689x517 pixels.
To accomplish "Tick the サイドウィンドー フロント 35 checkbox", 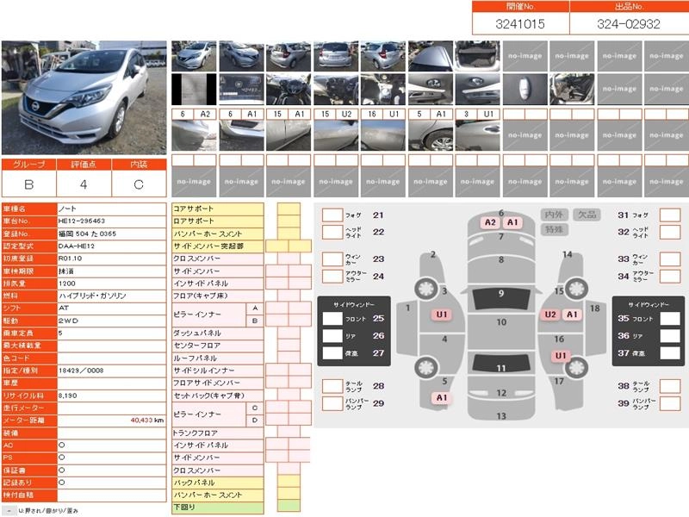I will (670, 318).
